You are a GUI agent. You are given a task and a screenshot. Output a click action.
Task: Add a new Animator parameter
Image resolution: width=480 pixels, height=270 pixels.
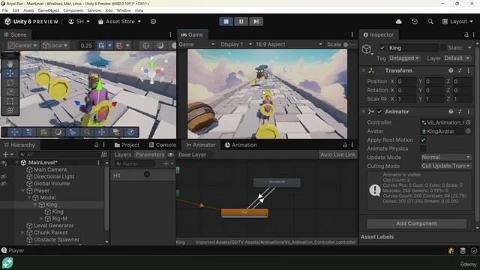[166, 163]
